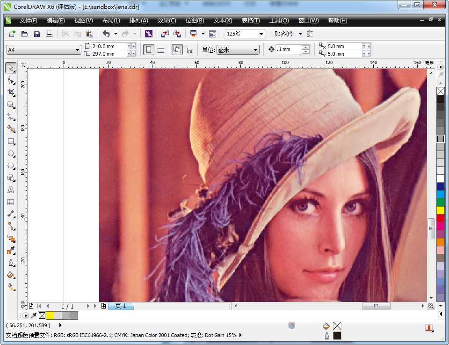The width and height of the screenshot is (449, 345).
Task: Switch to the 页 1 page tab
Action: click(121, 306)
